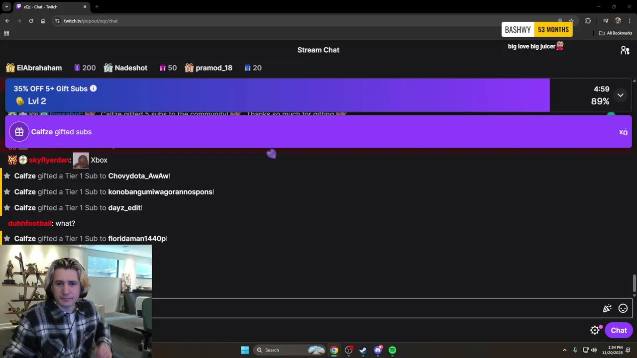
Task: Open the media controls icon in Chrome toolbar
Action: click(606, 21)
